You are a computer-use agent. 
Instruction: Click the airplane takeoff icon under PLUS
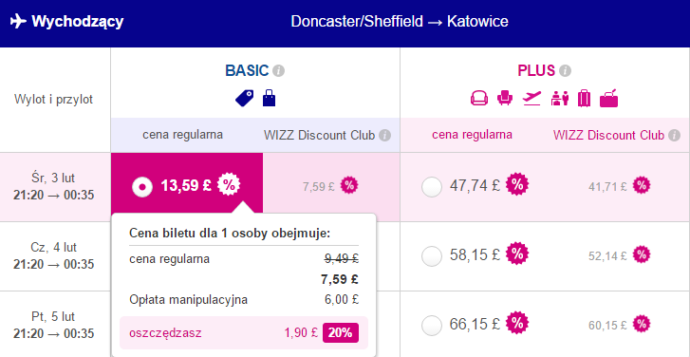pos(531,98)
